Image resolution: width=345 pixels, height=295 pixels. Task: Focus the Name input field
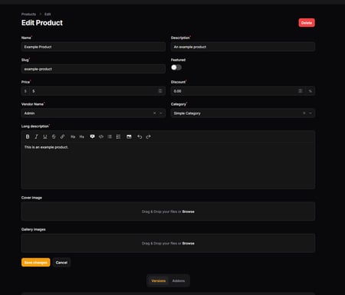(94, 47)
